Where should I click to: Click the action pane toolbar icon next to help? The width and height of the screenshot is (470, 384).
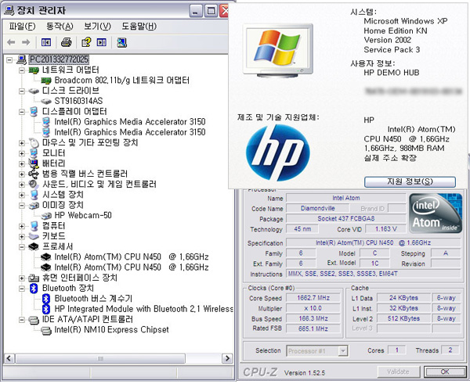(102, 42)
